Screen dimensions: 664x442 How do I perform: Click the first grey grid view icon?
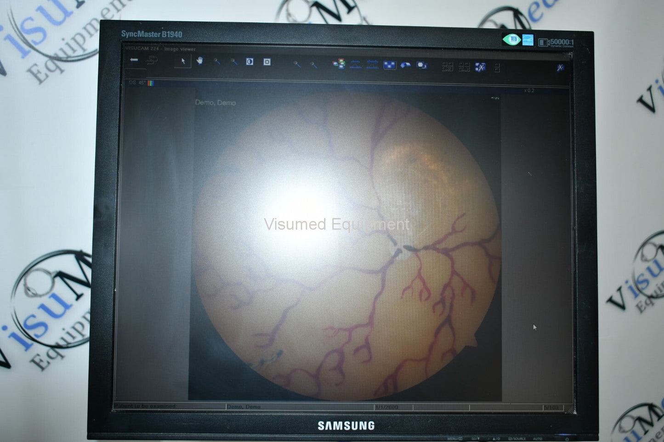(447, 67)
